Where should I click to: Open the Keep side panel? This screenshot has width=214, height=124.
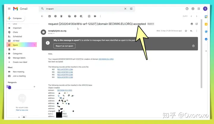206,24
